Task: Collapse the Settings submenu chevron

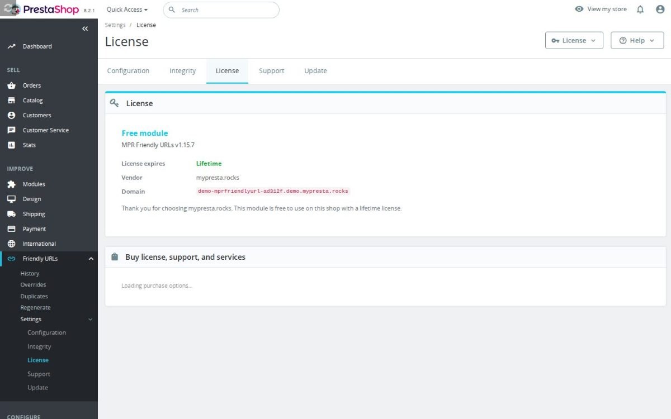Action: tap(90, 320)
